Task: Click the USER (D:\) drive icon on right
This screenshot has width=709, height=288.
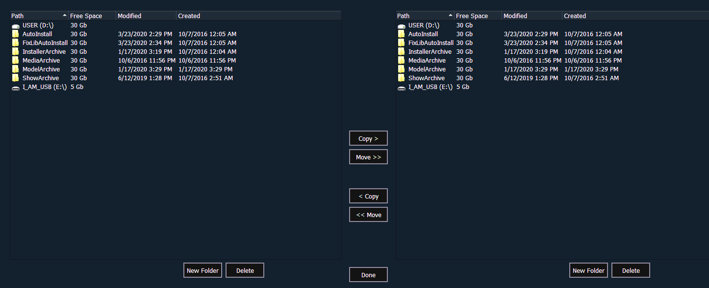Action: click(x=401, y=25)
